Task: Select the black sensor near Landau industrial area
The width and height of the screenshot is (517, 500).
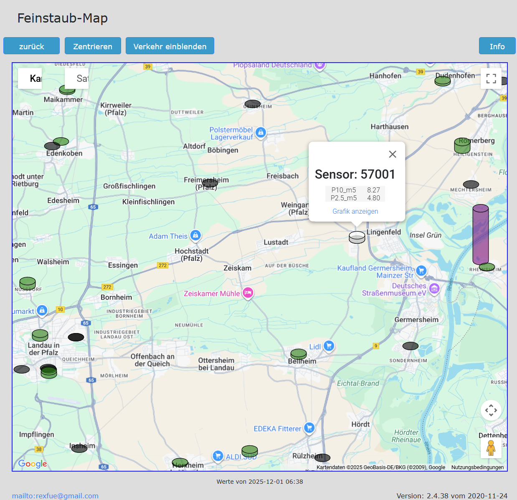Action: [x=76, y=337]
